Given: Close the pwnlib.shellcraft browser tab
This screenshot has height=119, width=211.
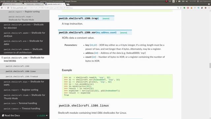Looking at the screenshot, I should click(x=64, y=4).
